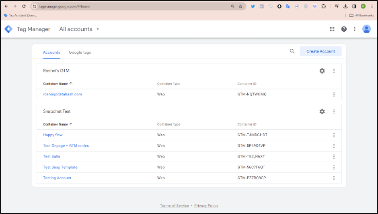Image resolution: width=378 pixels, height=214 pixels.
Task: Open the Happy flow container
Action: pos(53,135)
